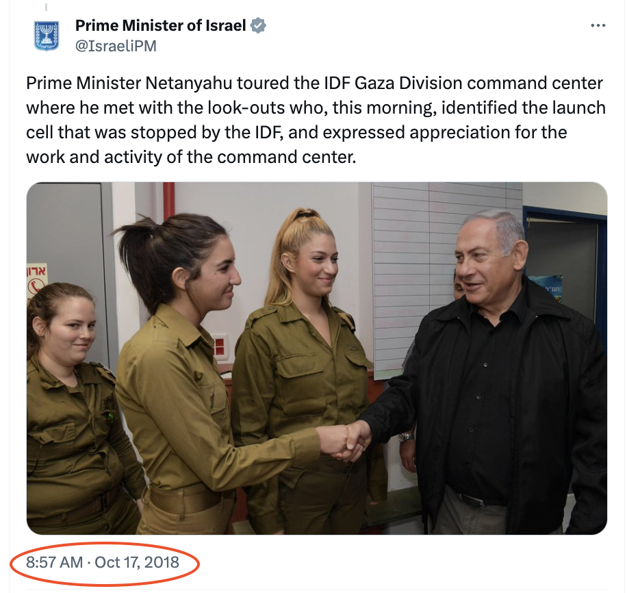Open the three-dot more options menu
627x593 pixels.
598,25
